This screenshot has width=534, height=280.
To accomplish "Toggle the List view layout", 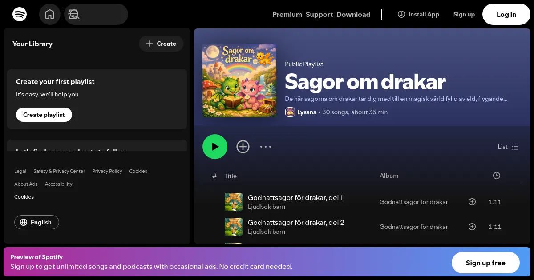I will pos(508,147).
